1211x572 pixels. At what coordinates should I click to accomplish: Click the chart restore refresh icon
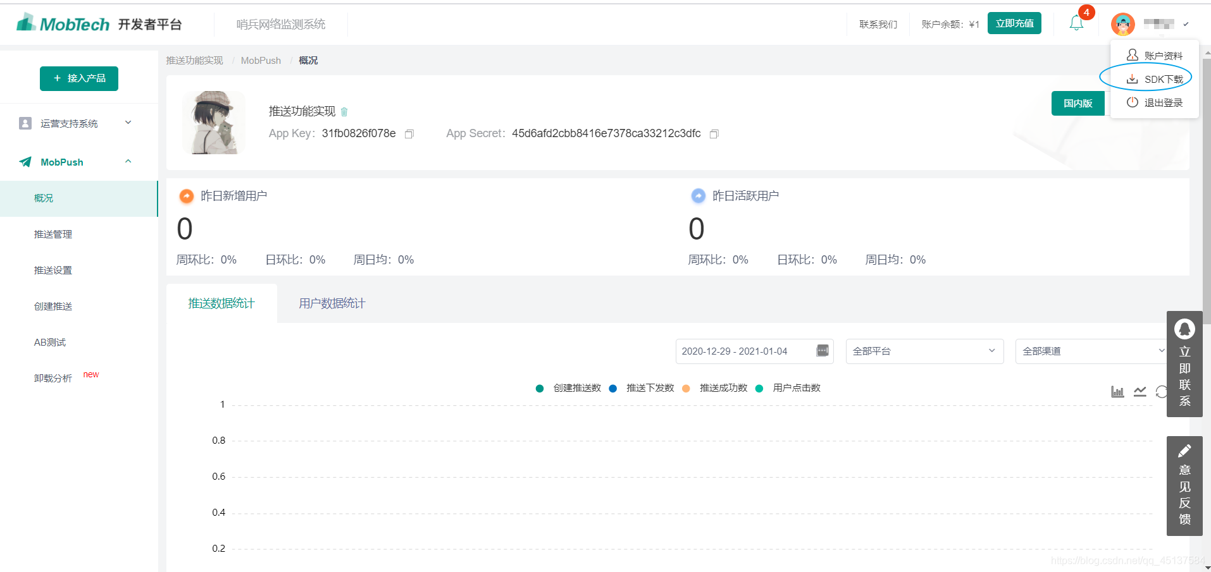point(1161,392)
